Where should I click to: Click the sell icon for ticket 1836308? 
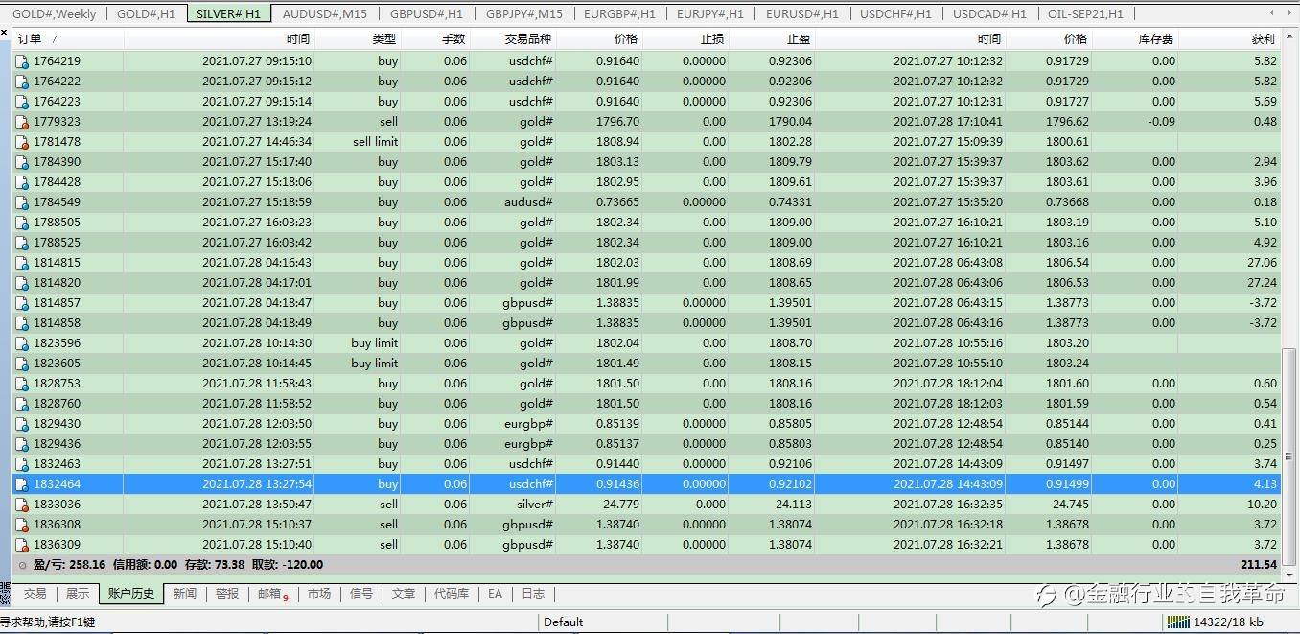pyautogui.click(x=22, y=525)
